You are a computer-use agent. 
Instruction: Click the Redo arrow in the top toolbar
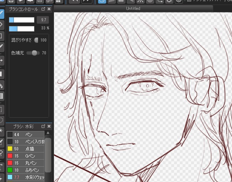coord(87,1)
